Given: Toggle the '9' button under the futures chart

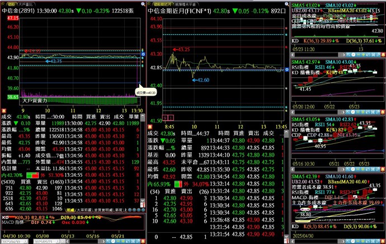Looking at the screenshot, I should tap(165, 118).
